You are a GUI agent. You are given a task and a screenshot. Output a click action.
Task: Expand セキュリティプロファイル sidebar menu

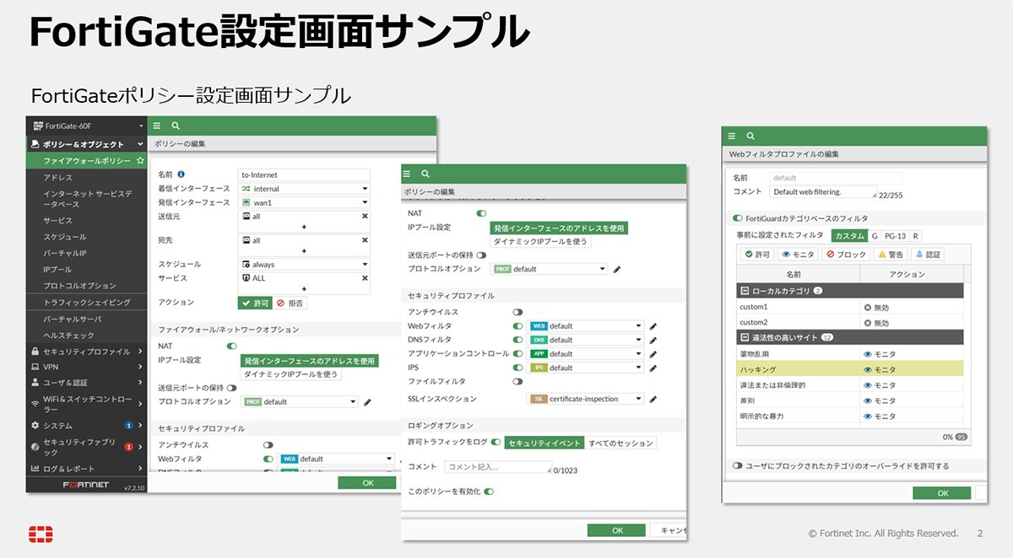click(x=86, y=351)
